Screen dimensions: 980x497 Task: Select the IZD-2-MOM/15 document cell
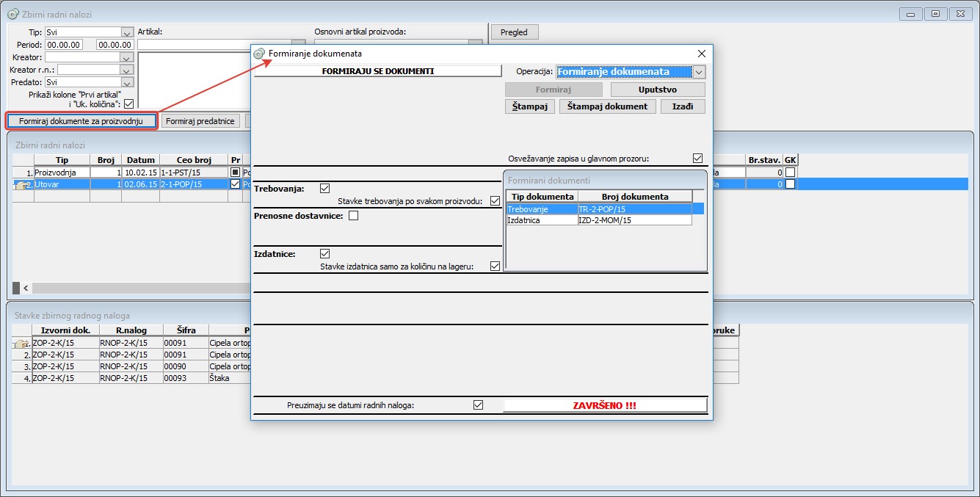click(x=635, y=220)
